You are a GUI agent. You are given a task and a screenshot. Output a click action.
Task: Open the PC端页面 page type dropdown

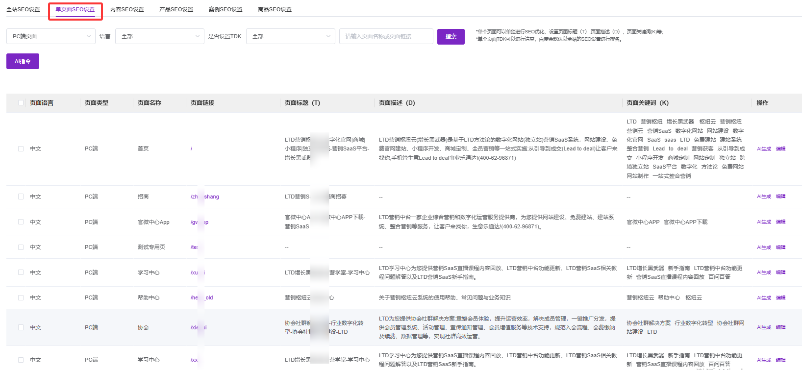tap(50, 36)
